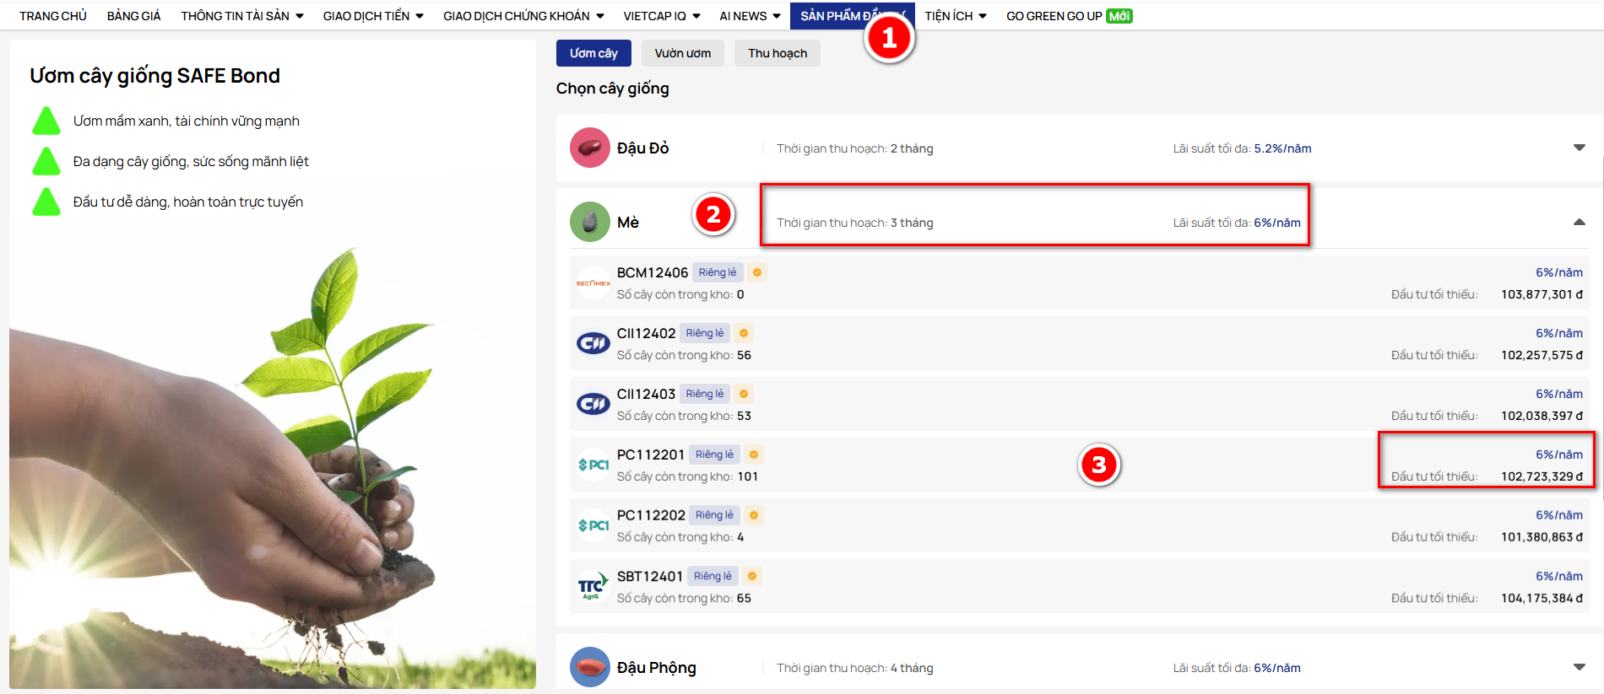Screen dimensions: 1604x694
Task: Click minimum investment 102,723,329 đ
Action: (x=1542, y=476)
